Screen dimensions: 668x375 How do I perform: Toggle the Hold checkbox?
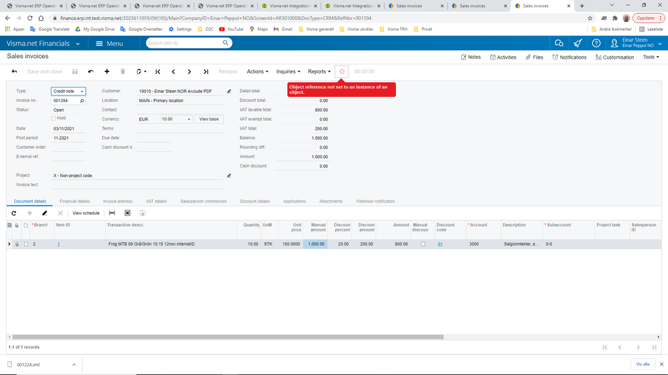pyautogui.click(x=53, y=118)
